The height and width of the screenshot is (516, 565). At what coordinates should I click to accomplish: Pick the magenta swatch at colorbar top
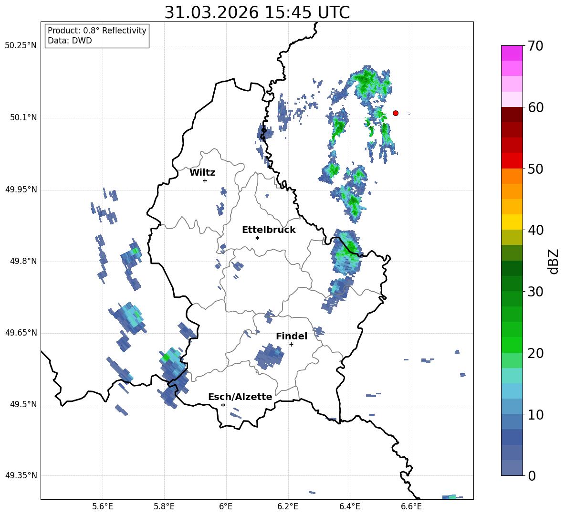[512, 53]
